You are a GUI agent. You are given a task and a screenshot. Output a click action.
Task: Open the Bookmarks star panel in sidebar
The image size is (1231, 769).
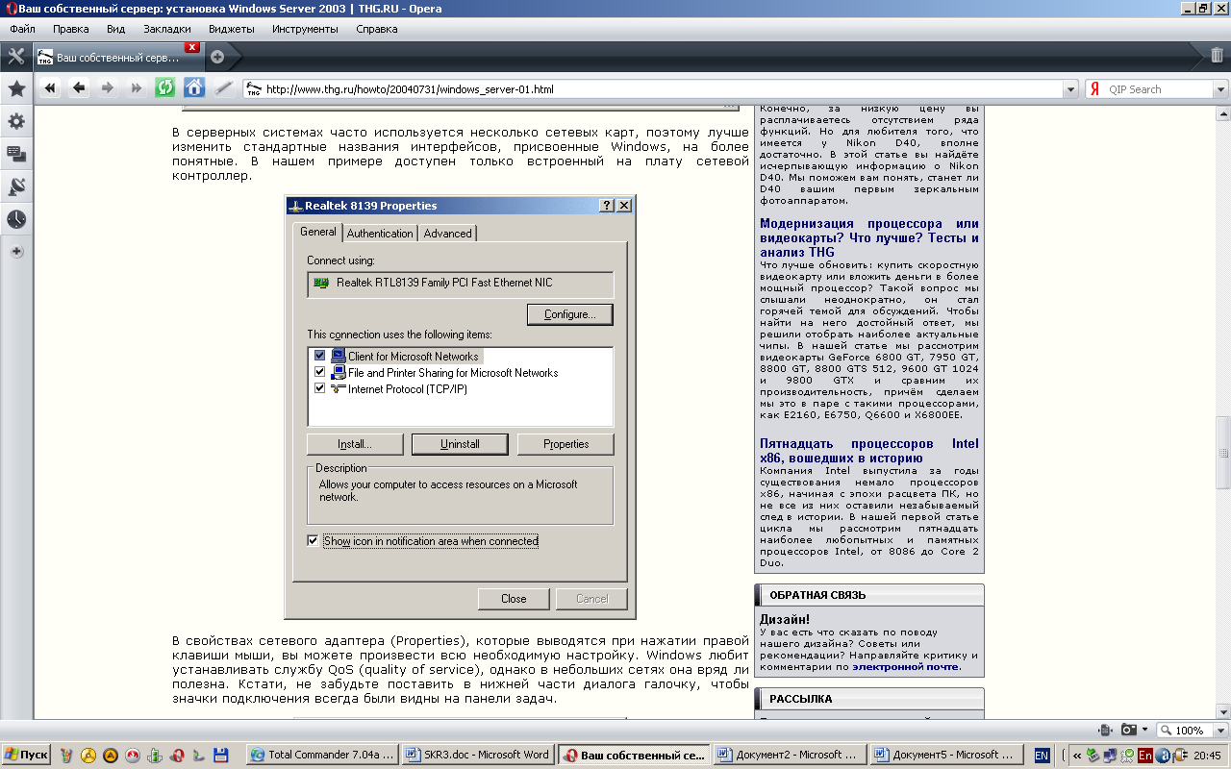coord(16,89)
